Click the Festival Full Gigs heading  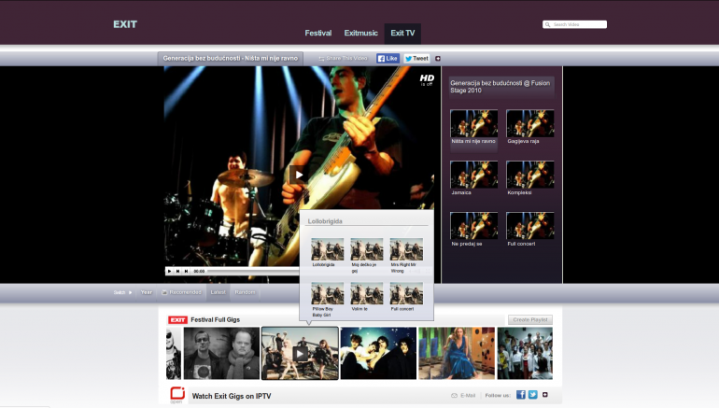tap(215, 320)
